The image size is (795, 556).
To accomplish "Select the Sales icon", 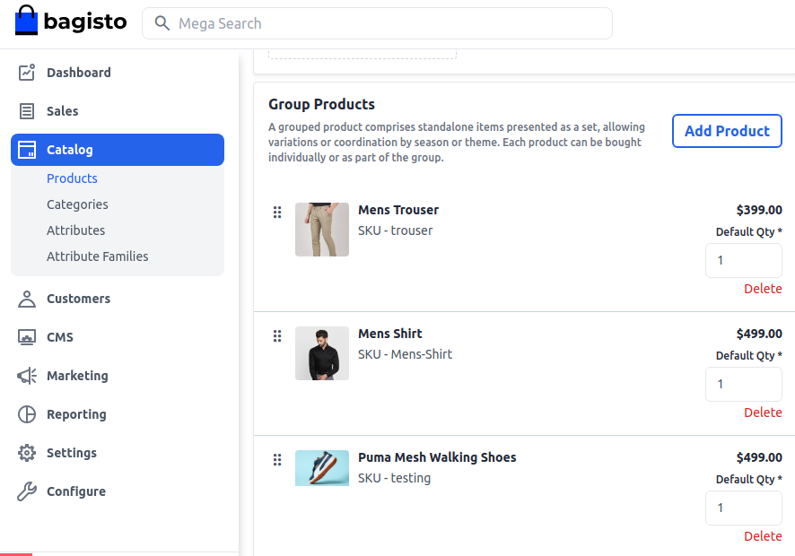I will 27,111.
